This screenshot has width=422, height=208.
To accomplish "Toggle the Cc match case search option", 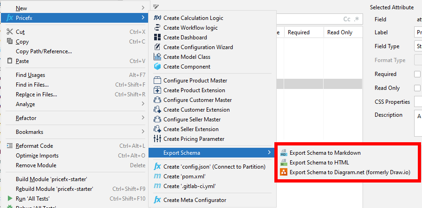I will click(x=346, y=19).
